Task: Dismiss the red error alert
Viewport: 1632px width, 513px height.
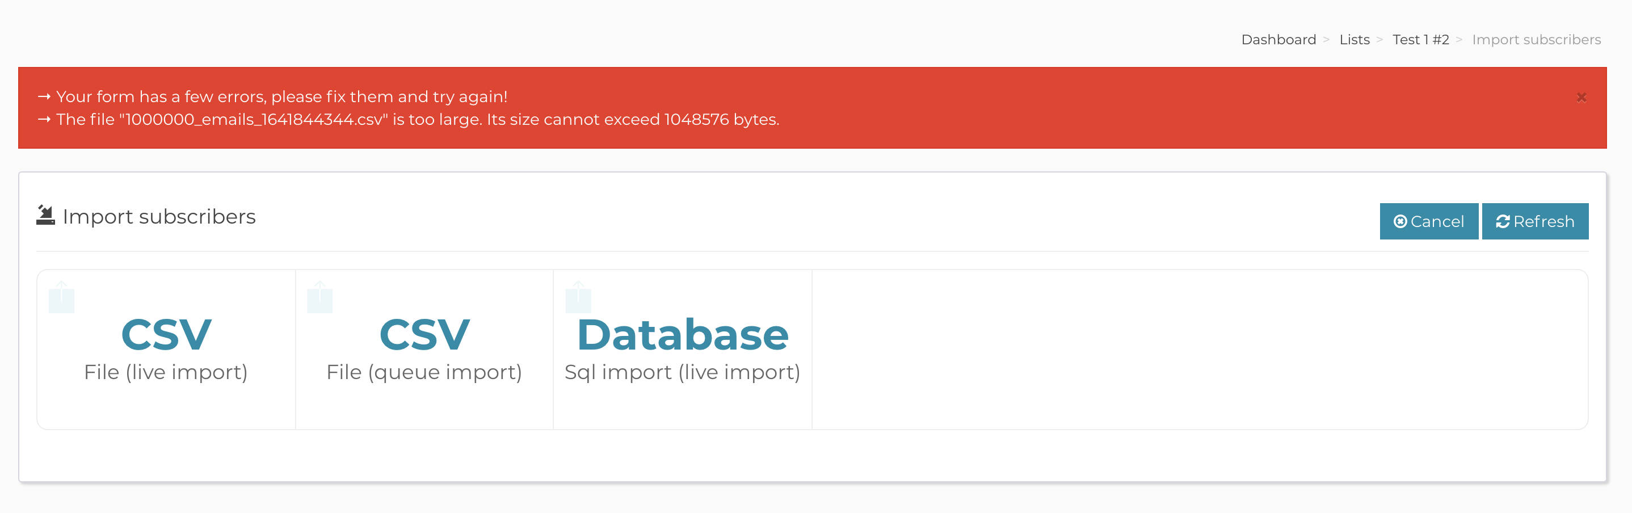Action: [1581, 98]
